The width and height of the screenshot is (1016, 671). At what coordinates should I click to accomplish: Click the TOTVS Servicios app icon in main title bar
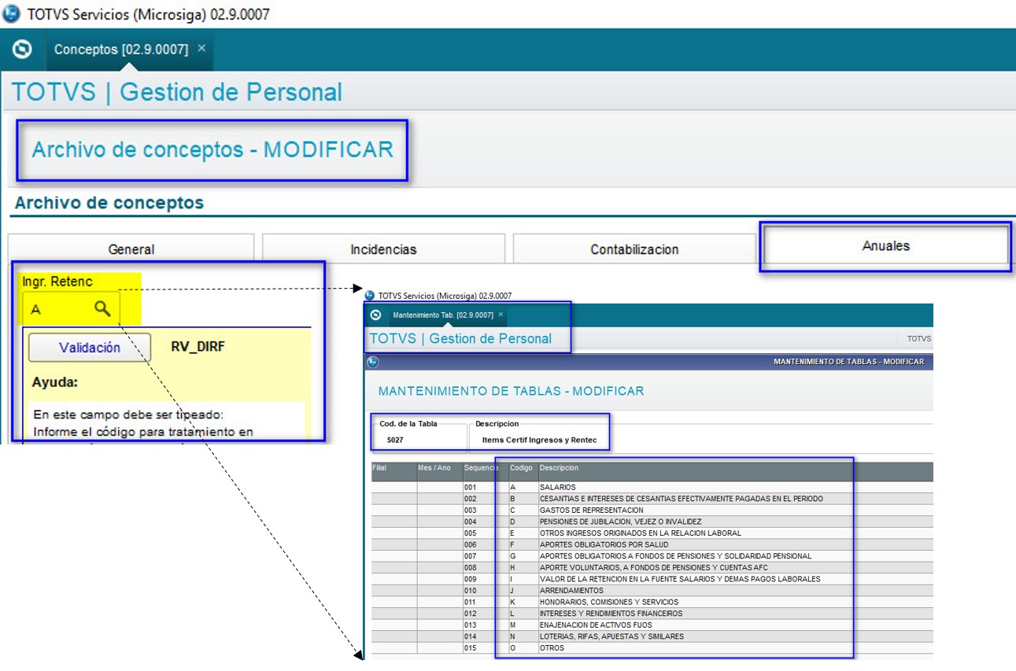pyautogui.click(x=12, y=13)
